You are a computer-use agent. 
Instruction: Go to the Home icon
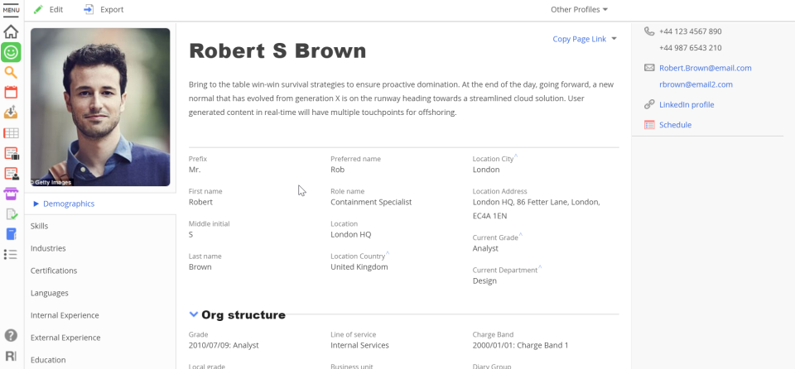pyautogui.click(x=11, y=31)
